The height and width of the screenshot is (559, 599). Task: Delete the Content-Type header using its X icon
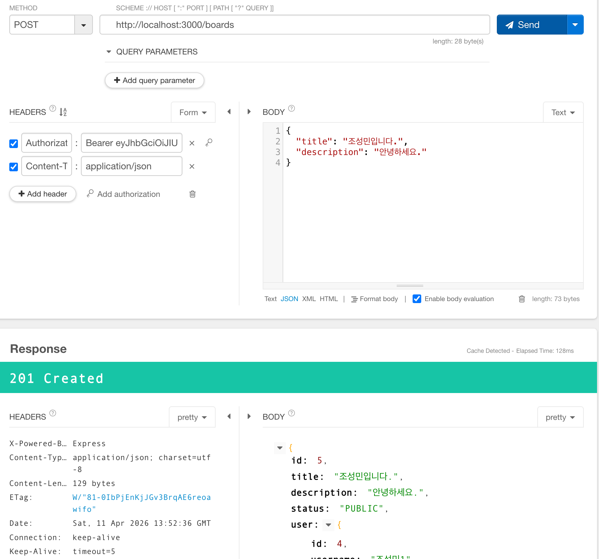coord(192,166)
